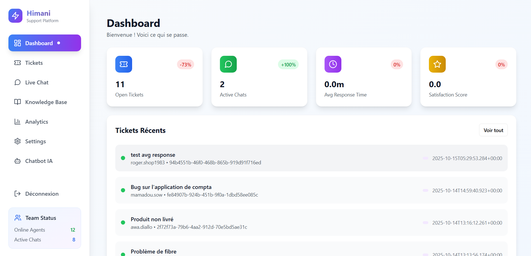Click the mamadou.sow ticket ID line
Image resolution: width=531 pixels, height=256 pixels.
[194, 195]
